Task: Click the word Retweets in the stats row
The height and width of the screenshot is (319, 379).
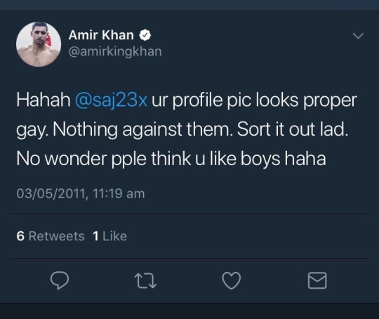Action: [x=57, y=236]
